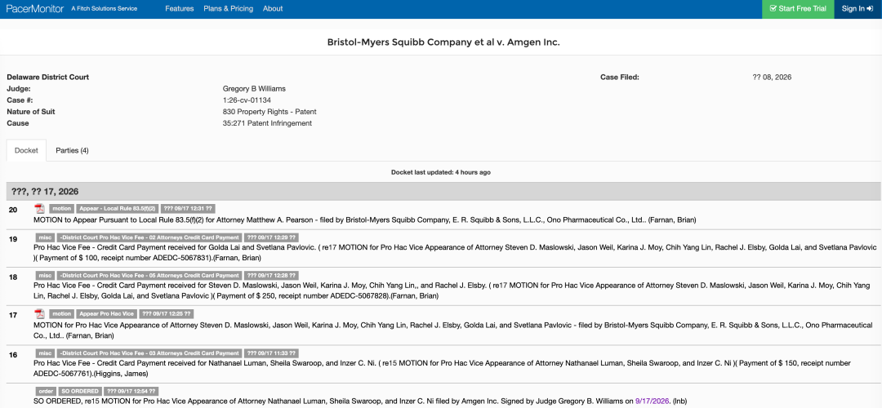Click the 'order' tag on the last entry
The height and width of the screenshot is (408, 882).
point(46,391)
